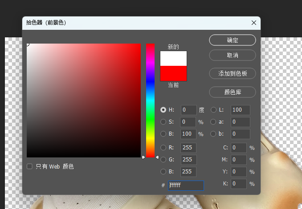Select the blue B radio button
302x209 pixels.
(x=163, y=172)
